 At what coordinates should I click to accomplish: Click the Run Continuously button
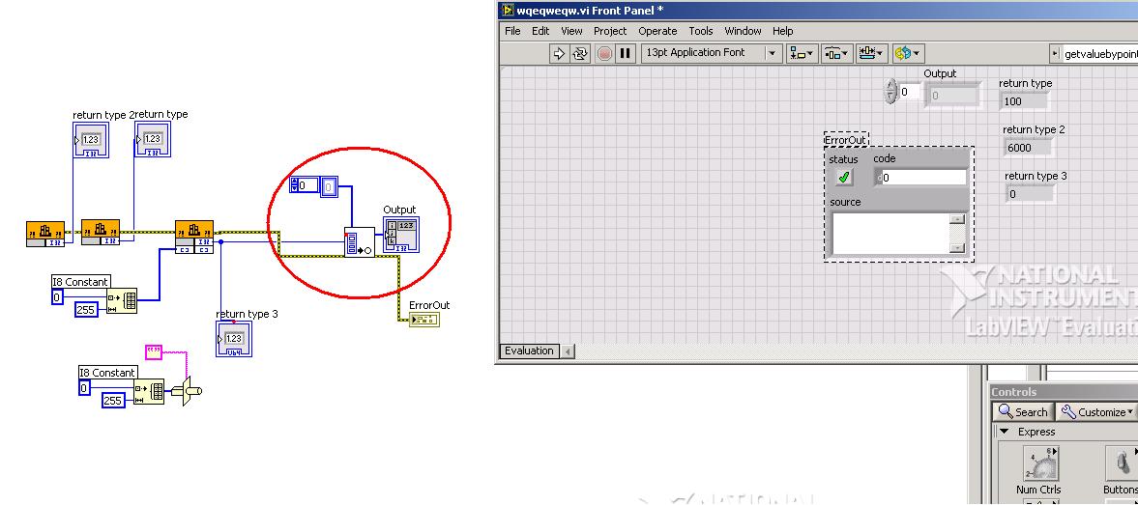[580, 53]
